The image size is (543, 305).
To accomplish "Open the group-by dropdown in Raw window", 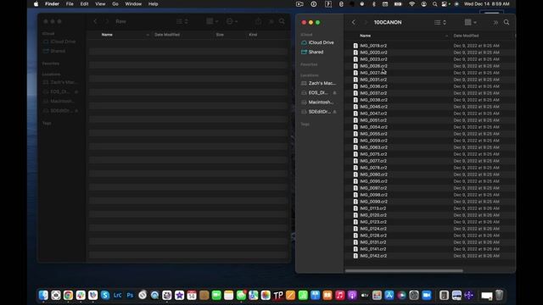I will point(212,21).
